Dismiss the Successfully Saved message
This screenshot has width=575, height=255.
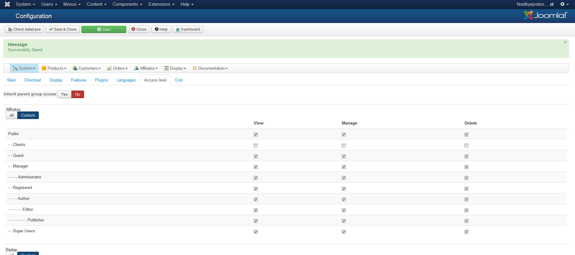[x=565, y=42]
